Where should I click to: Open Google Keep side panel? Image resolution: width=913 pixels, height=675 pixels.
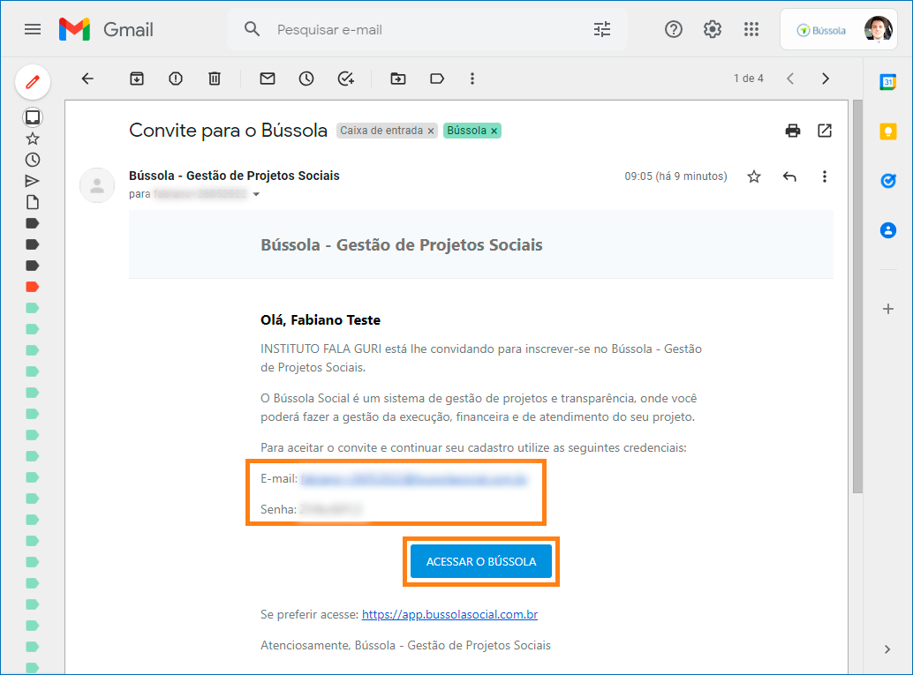(x=888, y=131)
